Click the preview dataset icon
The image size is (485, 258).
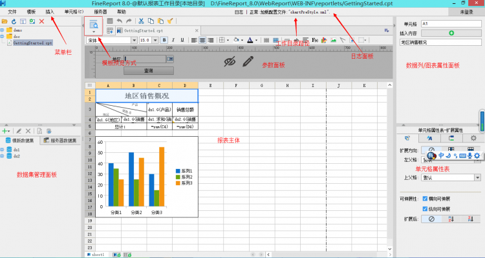(39, 131)
